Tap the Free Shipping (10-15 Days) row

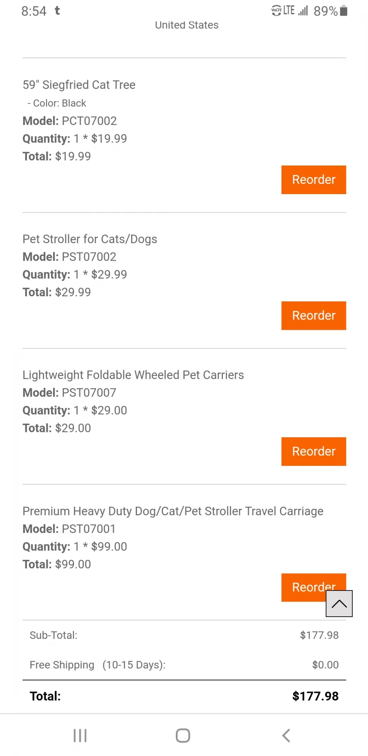pyautogui.click(x=184, y=665)
